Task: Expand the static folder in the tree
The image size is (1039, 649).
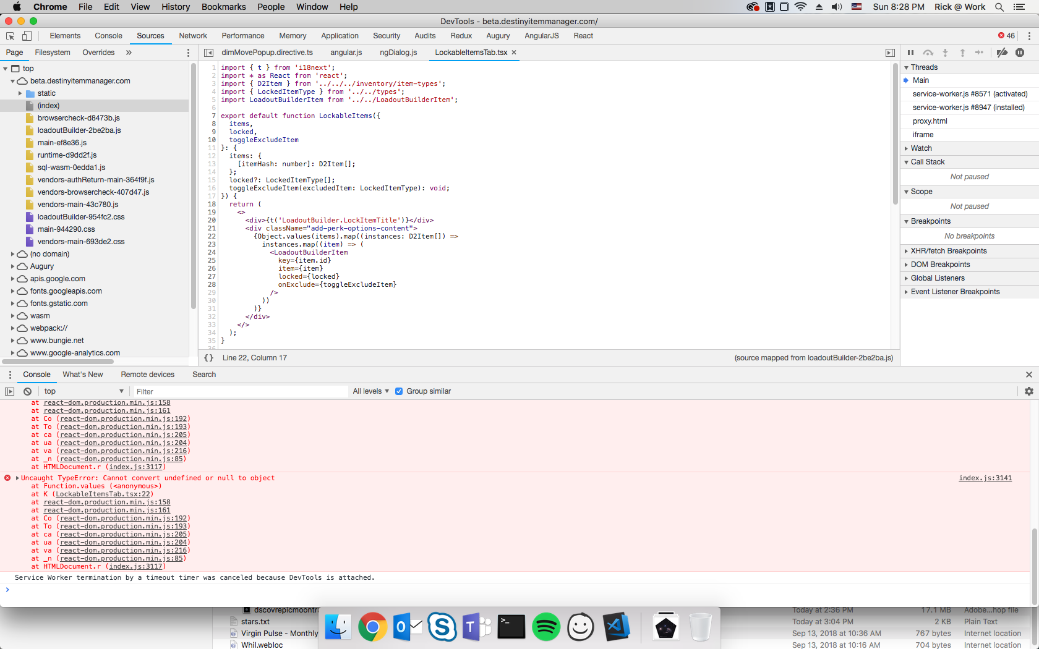Action: 20,93
